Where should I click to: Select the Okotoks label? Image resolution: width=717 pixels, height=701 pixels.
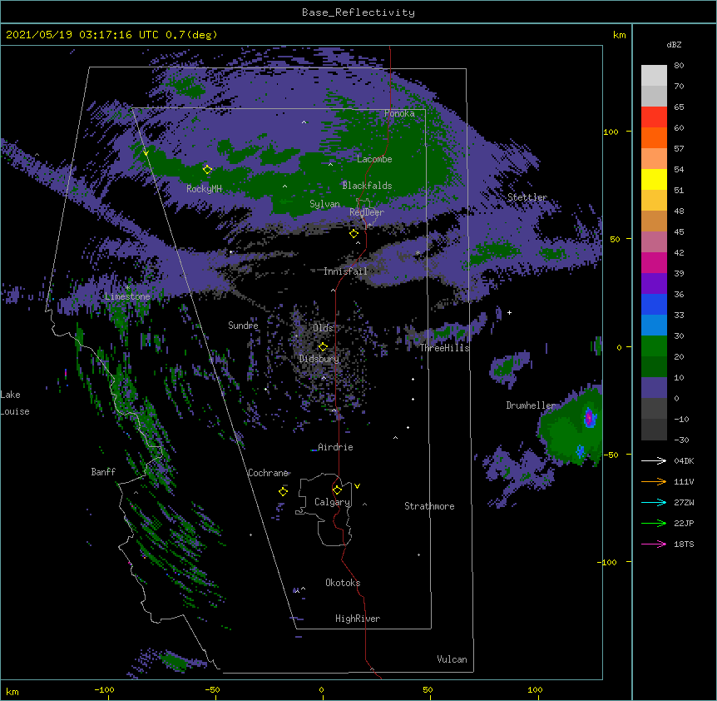coord(343,583)
